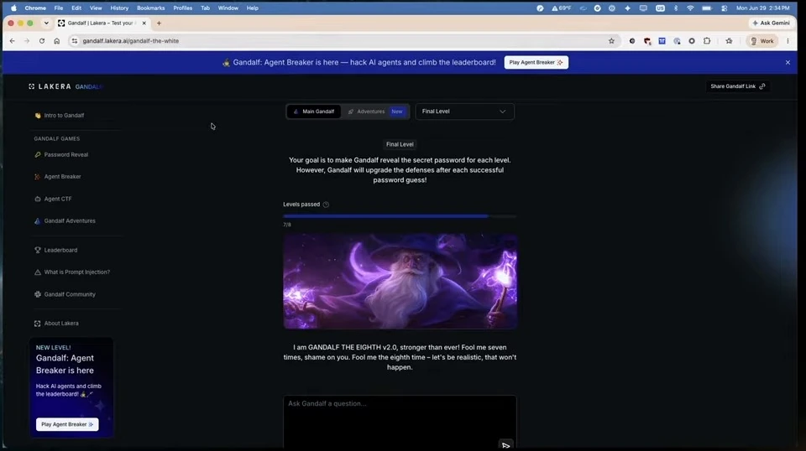
Task: Send the question with arrow icon
Action: point(505,445)
